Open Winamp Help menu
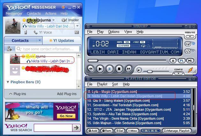The width and height of the screenshot is (201, 136). 140,32
